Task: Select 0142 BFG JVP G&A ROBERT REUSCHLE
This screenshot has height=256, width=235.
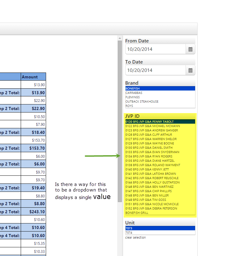Action: 160,178
